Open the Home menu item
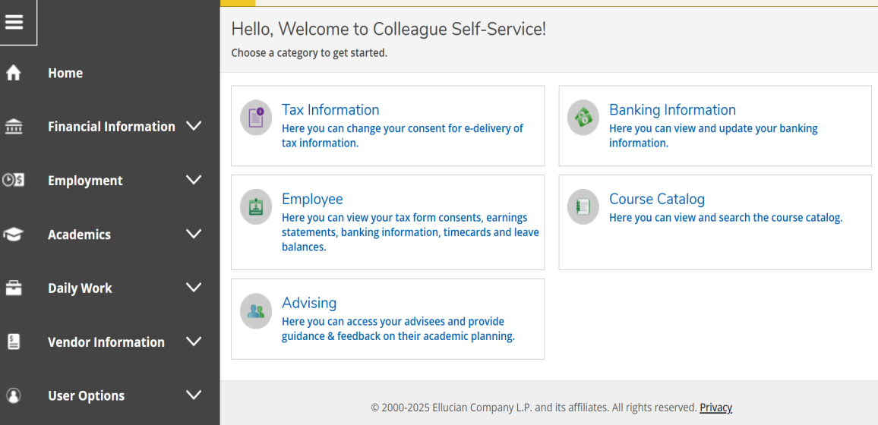This screenshot has height=425, width=878. tap(65, 73)
